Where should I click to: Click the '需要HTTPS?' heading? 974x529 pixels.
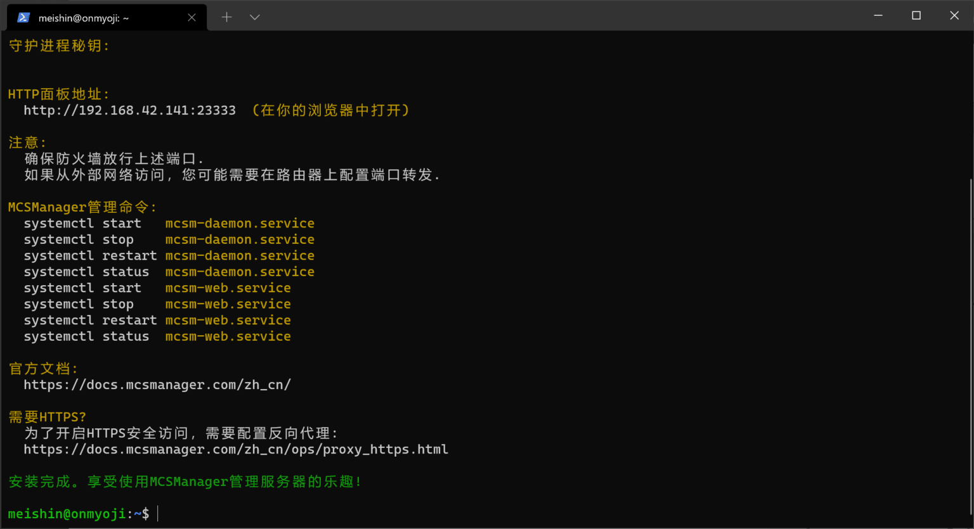47,417
